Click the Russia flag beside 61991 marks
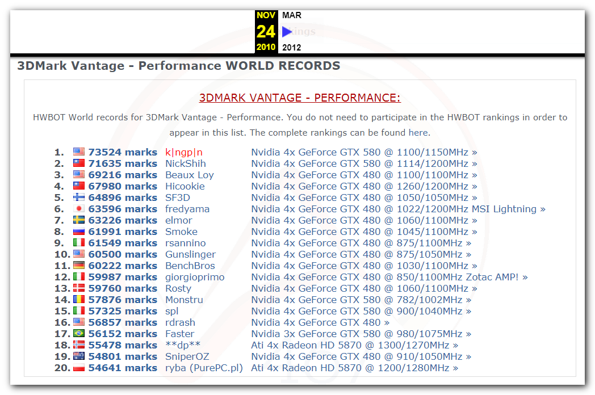Image resolution: width=595 pixels, height=395 pixels. pos(79,232)
